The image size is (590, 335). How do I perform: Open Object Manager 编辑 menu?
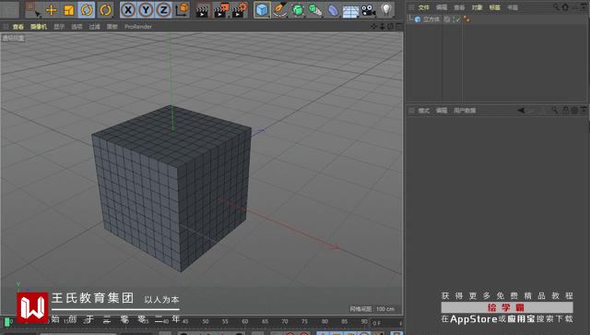click(x=442, y=7)
